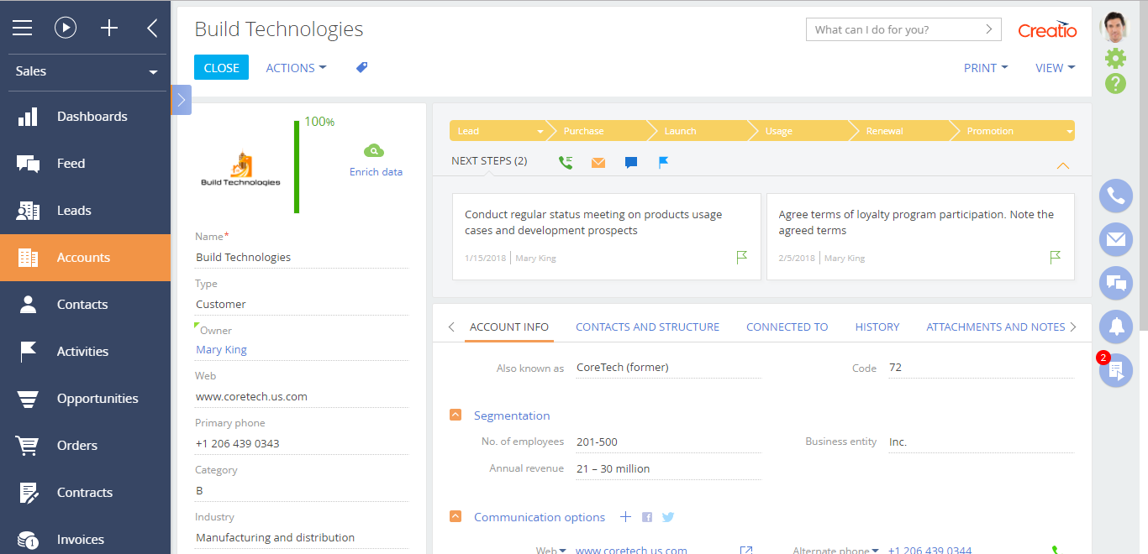Open the Opportunities section
Viewport: 1148px width, 554px height.
point(86,399)
